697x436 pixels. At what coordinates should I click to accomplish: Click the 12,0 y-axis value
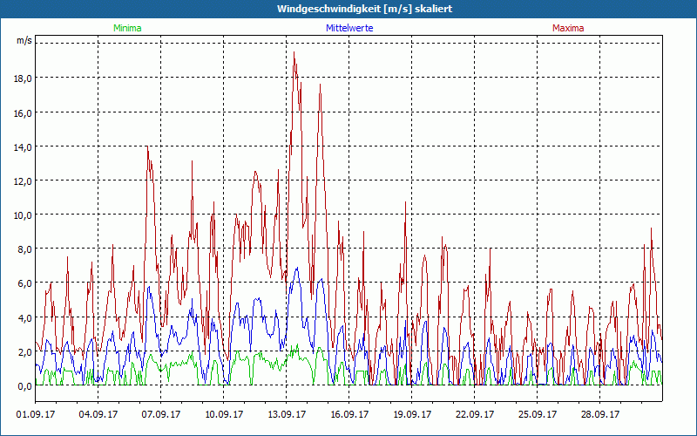(23, 181)
